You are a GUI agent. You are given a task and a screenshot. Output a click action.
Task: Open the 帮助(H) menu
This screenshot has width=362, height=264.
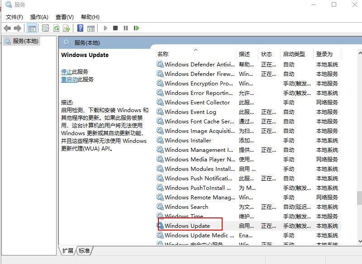pyautogui.click(x=90, y=17)
